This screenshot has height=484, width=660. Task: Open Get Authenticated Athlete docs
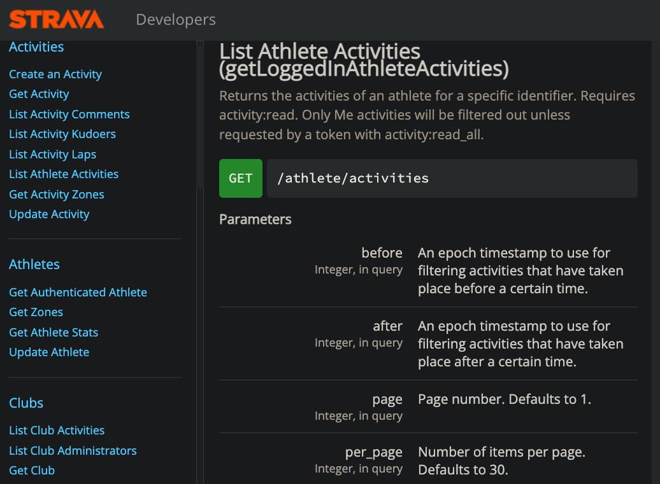tap(78, 293)
